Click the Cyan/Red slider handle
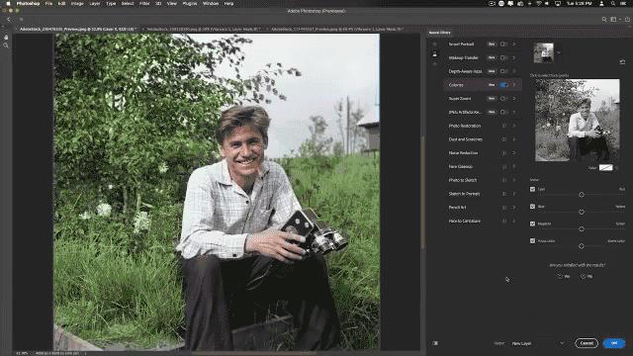The height and width of the screenshot is (356, 633). (582, 195)
